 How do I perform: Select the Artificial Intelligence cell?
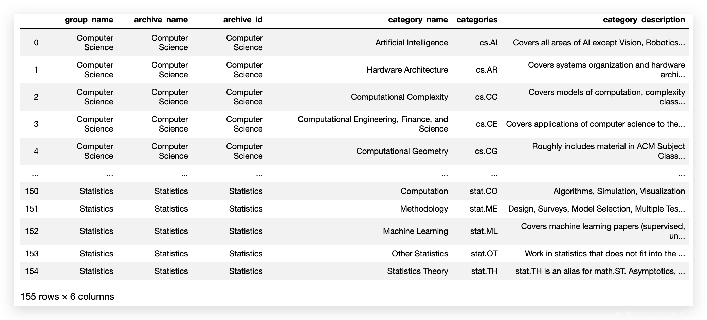coord(412,43)
